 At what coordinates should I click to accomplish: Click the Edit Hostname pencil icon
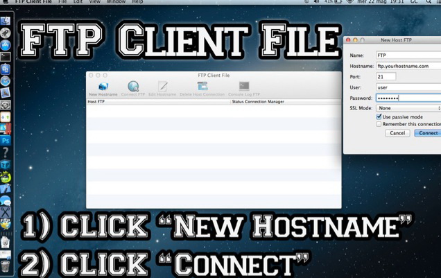tap(162, 86)
